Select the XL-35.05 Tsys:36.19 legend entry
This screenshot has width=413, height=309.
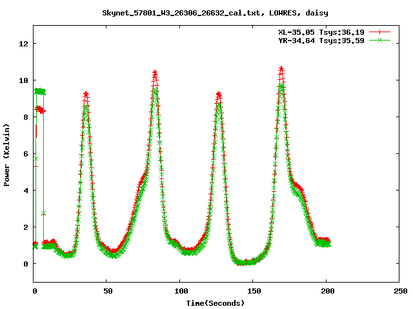(321, 32)
